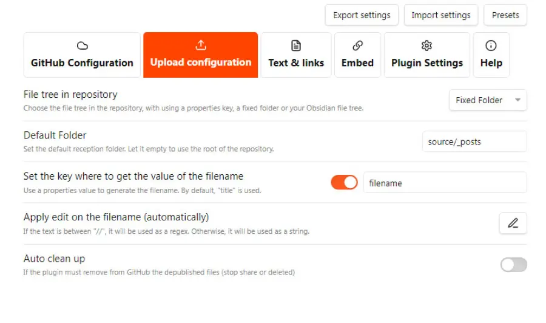Image resolution: width=546 pixels, height=323 pixels.
Task: Click the info circle icon above Help
Action: 491,46
